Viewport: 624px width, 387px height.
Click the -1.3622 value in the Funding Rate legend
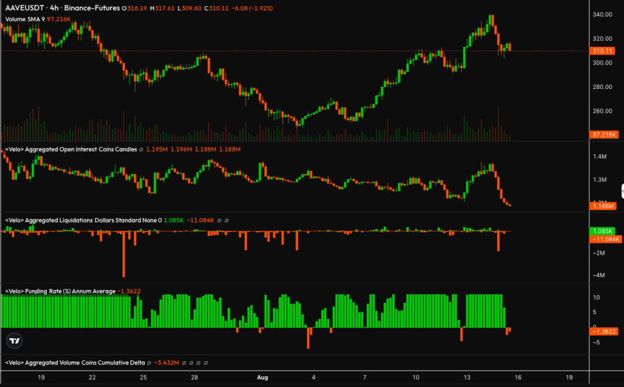pos(129,291)
